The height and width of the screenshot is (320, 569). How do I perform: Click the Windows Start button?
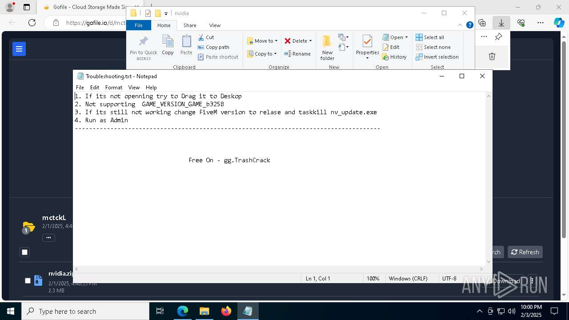click(11, 311)
